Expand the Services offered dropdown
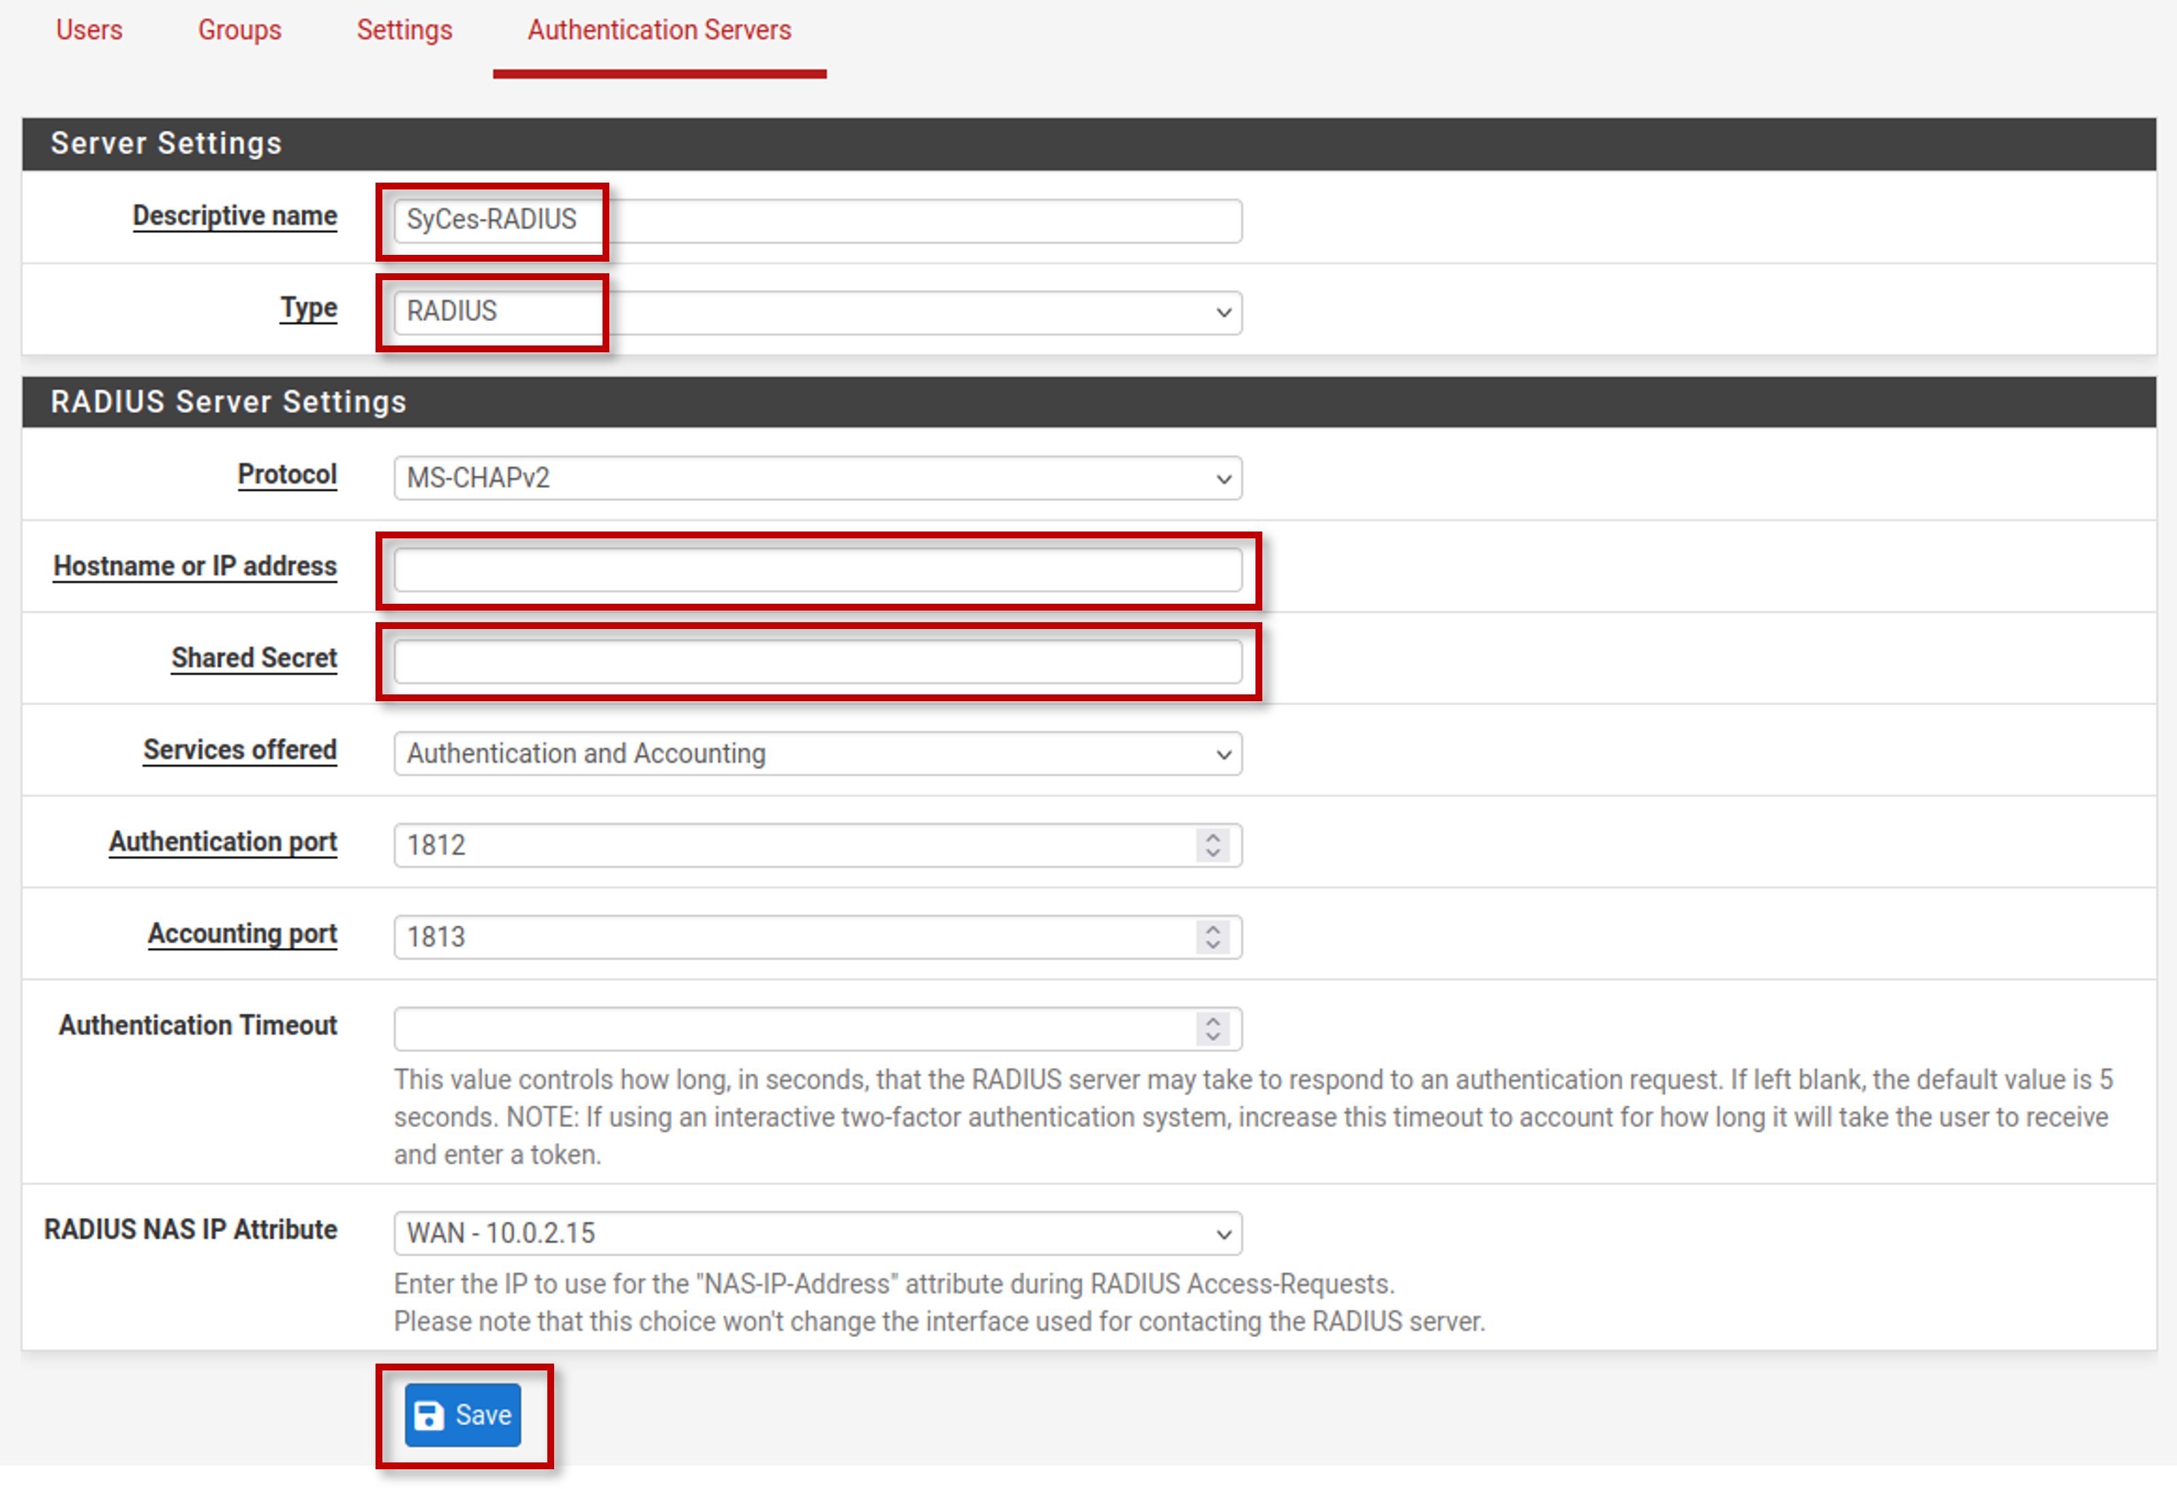The width and height of the screenshot is (2177, 1489). coord(818,754)
